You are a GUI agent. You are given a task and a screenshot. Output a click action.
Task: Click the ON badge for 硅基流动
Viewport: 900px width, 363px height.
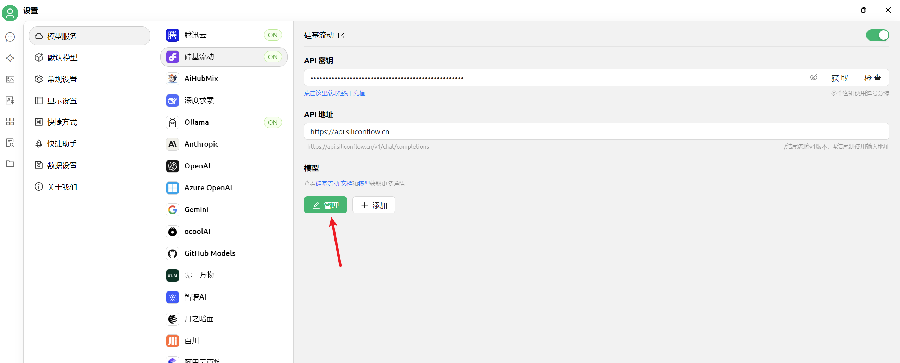tap(273, 57)
